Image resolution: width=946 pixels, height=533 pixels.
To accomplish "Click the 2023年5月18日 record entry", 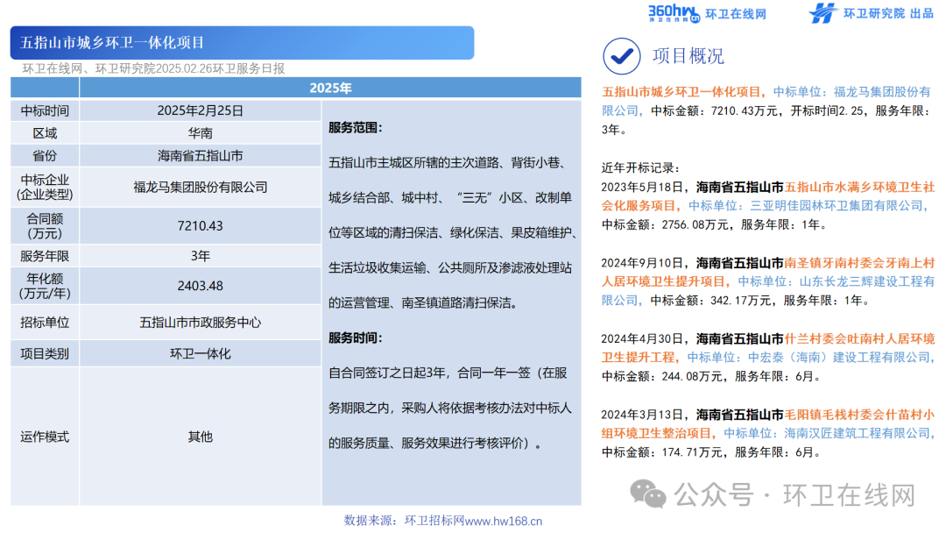I will pos(767,206).
